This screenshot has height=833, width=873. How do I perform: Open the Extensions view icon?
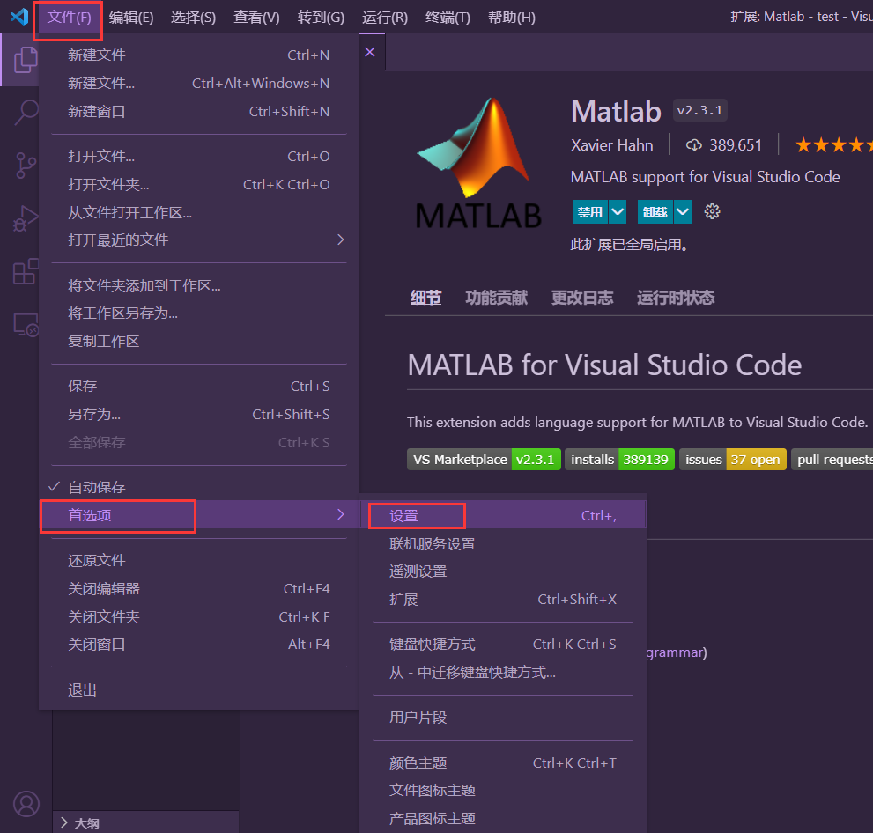tap(26, 271)
